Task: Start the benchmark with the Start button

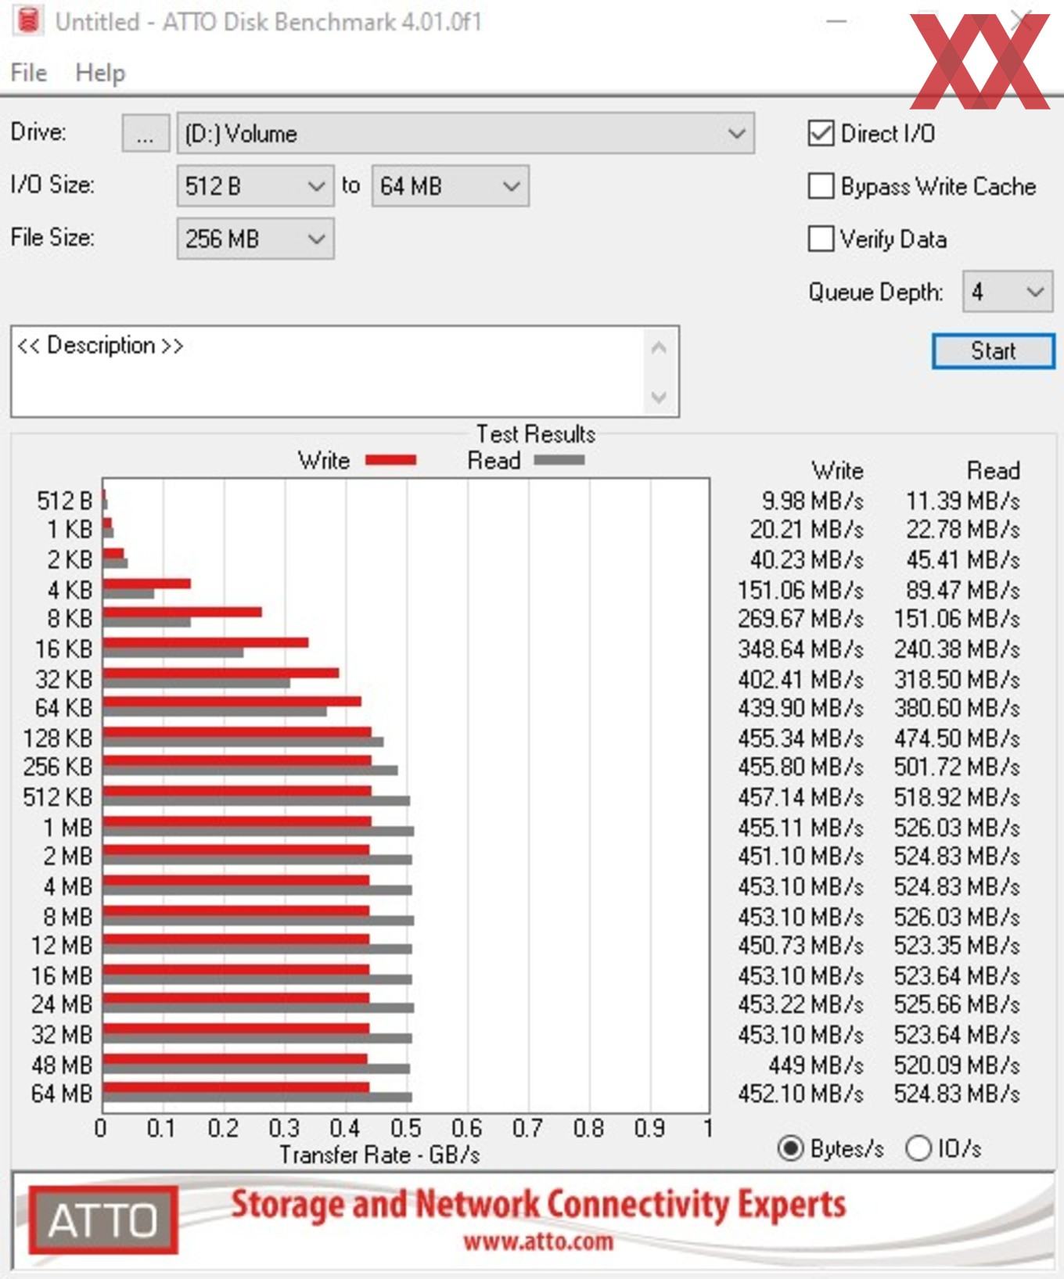Action: 994,350
